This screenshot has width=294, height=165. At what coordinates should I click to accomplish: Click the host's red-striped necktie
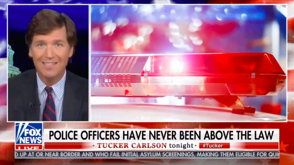pyautogui.click(x=49, y=104)
